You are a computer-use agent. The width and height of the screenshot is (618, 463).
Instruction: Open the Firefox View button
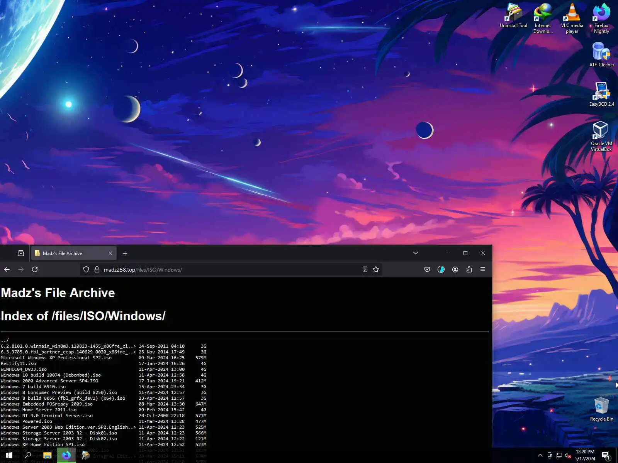tap(21, 253)
